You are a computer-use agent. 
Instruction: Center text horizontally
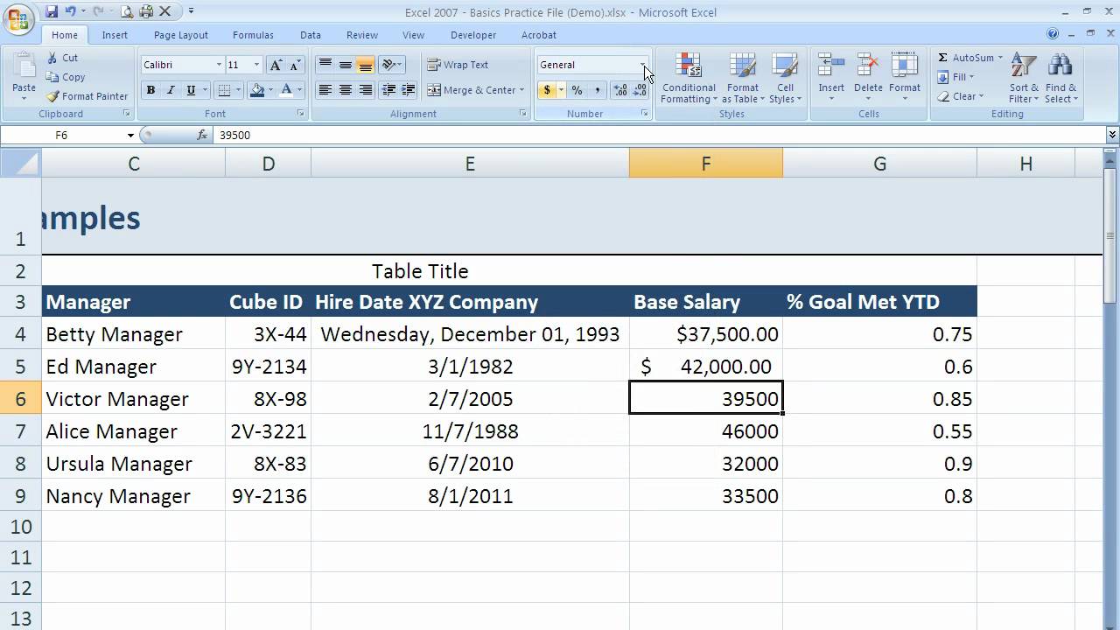click(x=346, y=90)
